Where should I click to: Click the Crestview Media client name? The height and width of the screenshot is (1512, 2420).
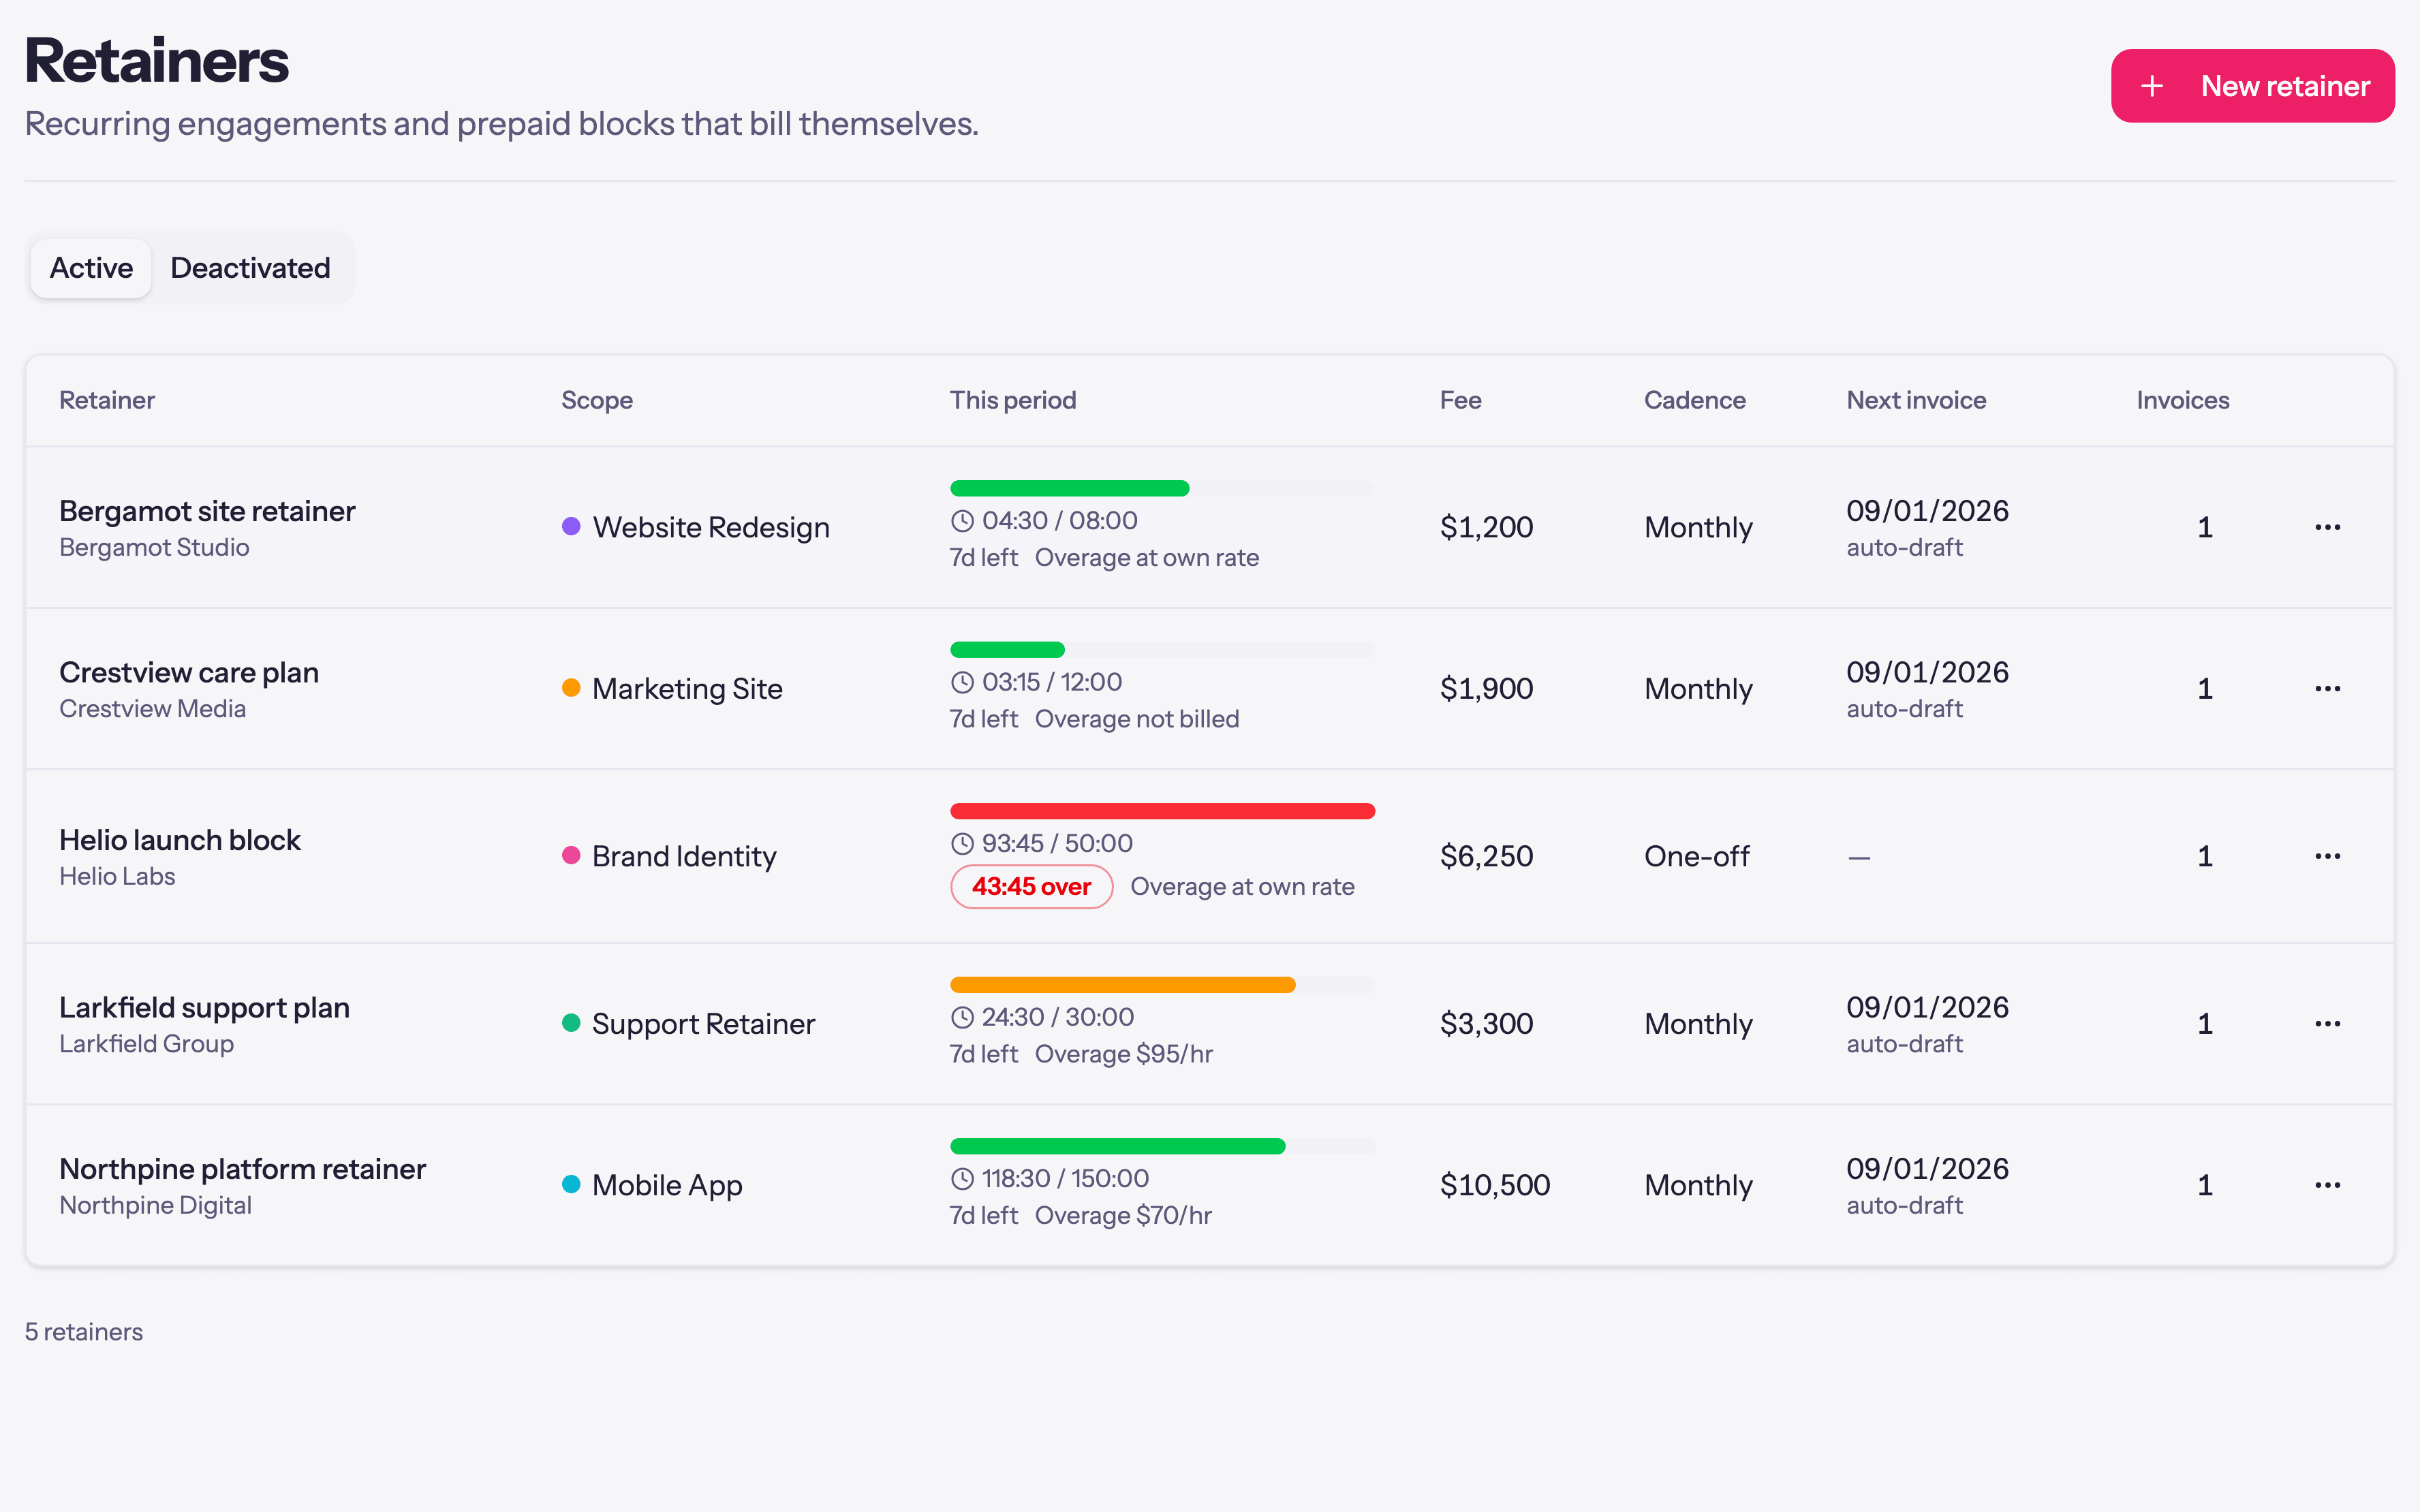(x=152, y=709)
